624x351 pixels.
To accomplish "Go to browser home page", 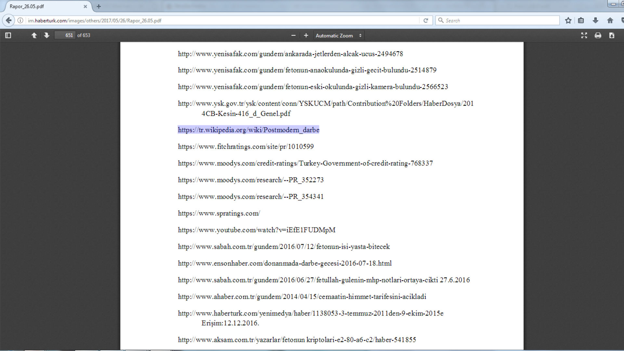I will [x=610, y=20].
